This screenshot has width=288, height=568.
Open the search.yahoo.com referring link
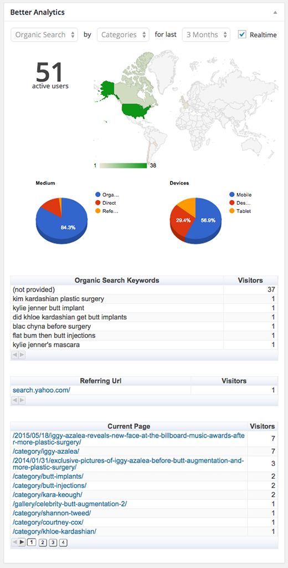[41, 390]
